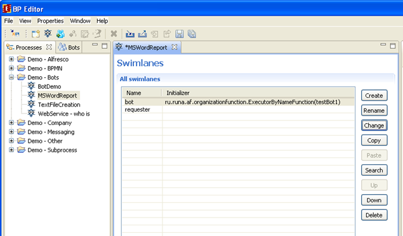Click the grey X delete toolbar icon
403x236 pixels.
point(114,34)
